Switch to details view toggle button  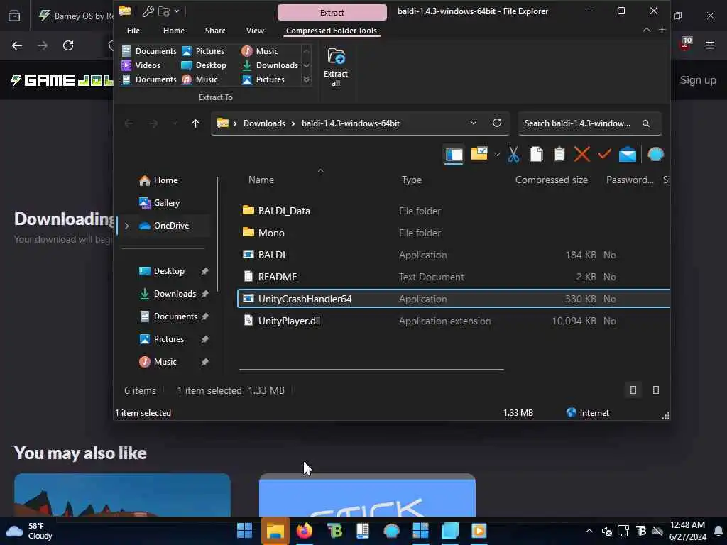633,390
